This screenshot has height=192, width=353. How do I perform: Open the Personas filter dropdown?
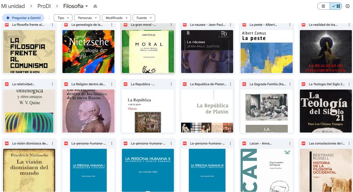pyautogui.click(x=87, y=18)
